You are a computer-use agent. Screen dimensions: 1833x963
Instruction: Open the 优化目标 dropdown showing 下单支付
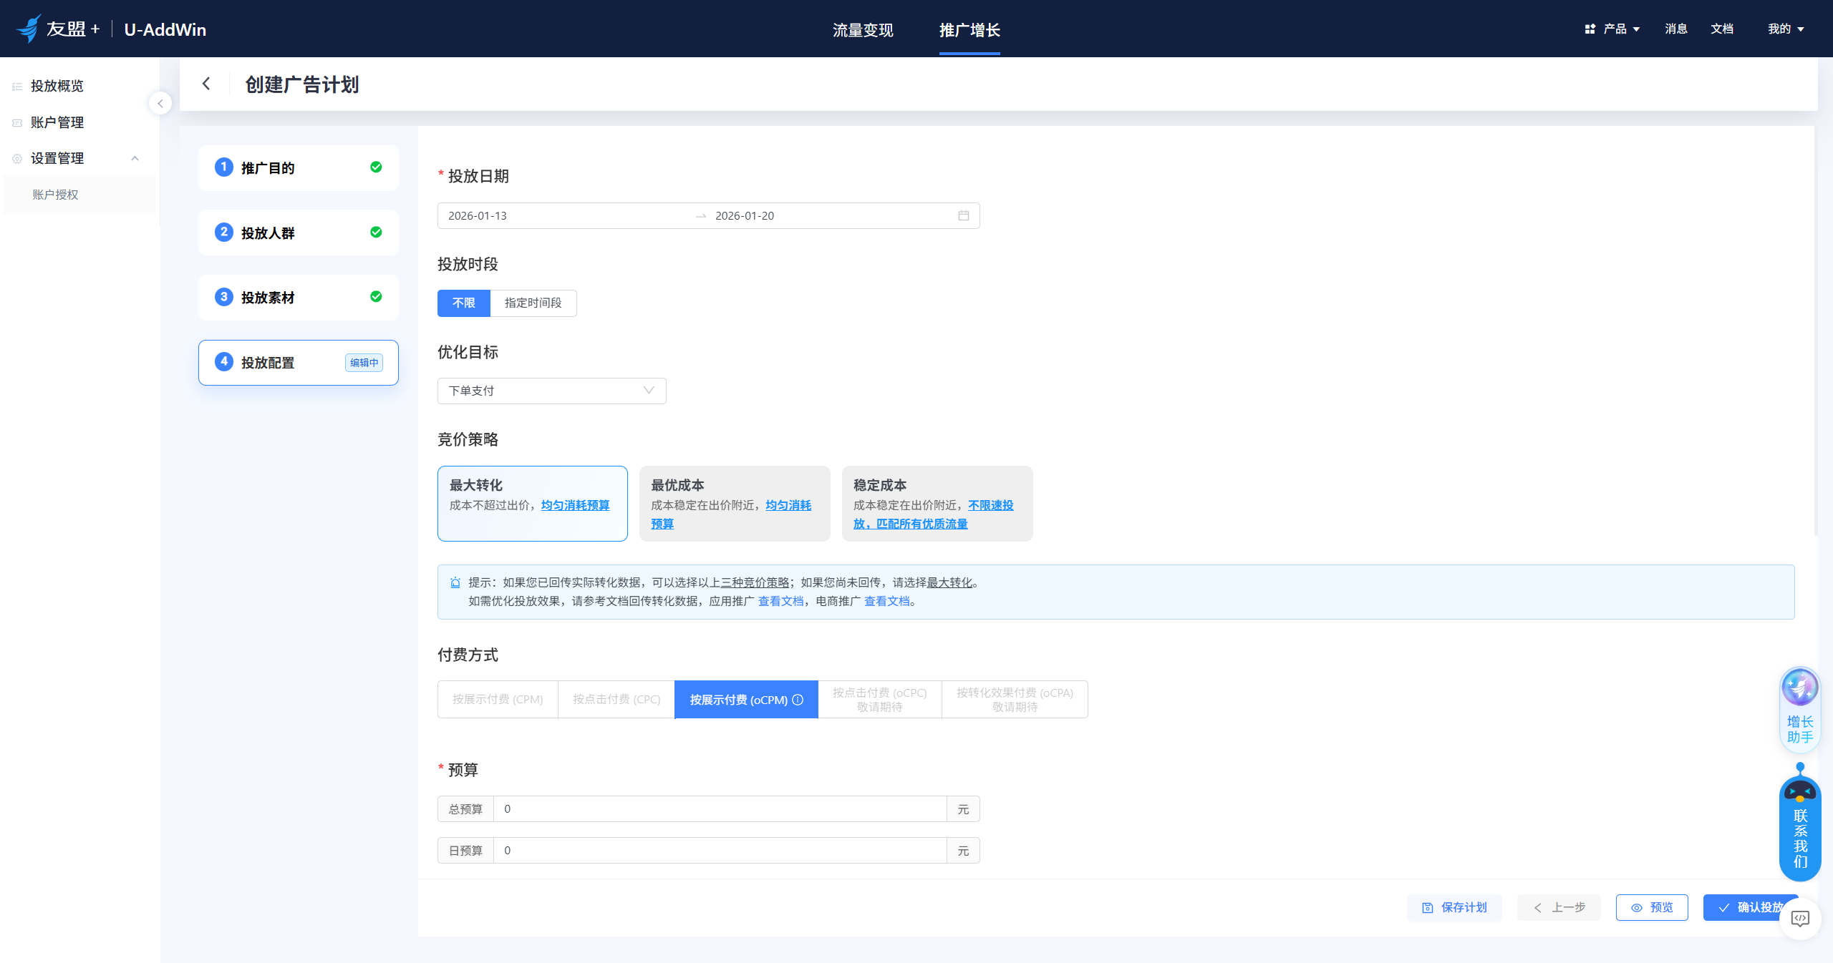(552, 391)
